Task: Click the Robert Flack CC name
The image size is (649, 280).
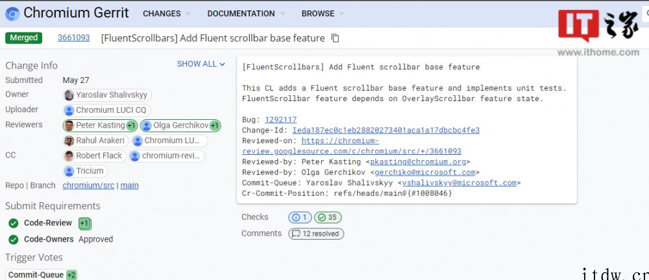Action: (99, 156)
